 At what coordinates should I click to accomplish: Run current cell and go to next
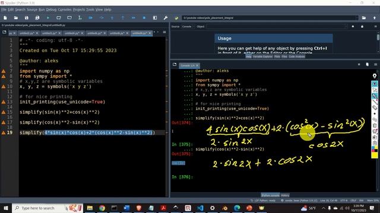69,18
